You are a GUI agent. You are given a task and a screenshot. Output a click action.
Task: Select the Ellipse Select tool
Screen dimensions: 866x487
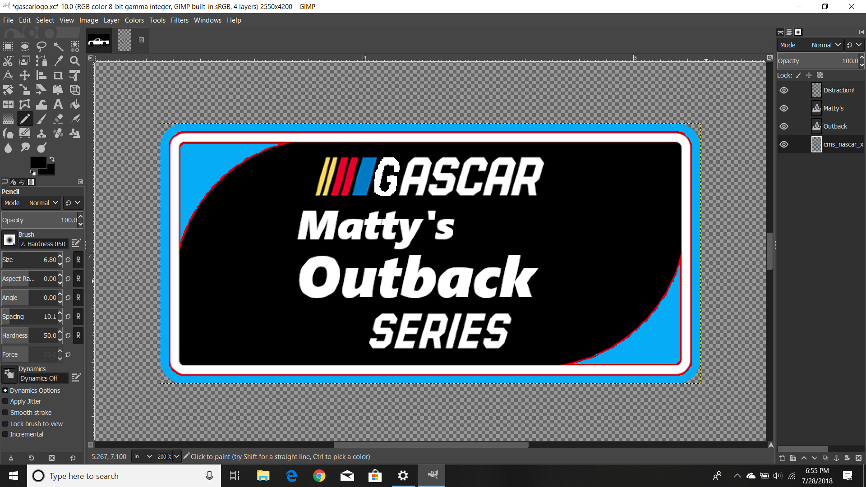(25, 46)
